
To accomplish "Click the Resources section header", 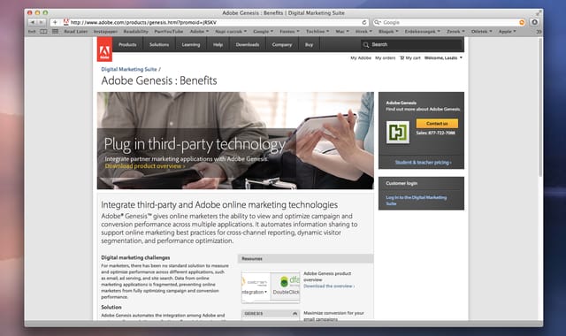I will 305,258.
